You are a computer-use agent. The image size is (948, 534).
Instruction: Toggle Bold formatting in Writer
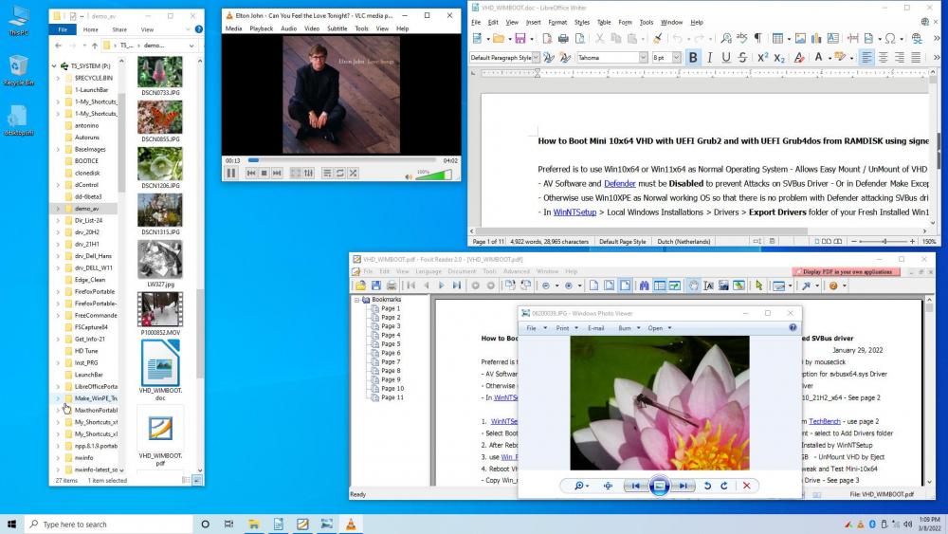tap(693, 58)
